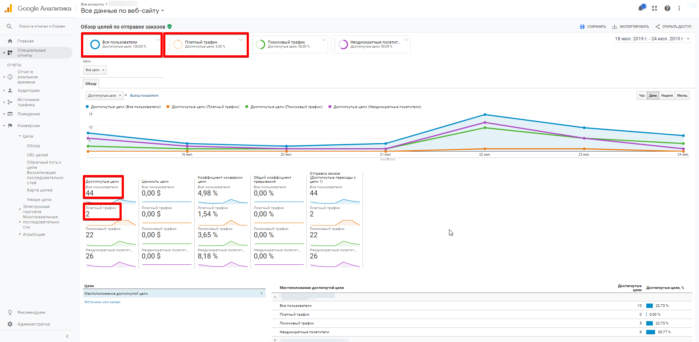Image resolution: width=699 pixels, height=342 pixels.
Task: Select Местоположение достигнутой цели row
Action: 174,294
